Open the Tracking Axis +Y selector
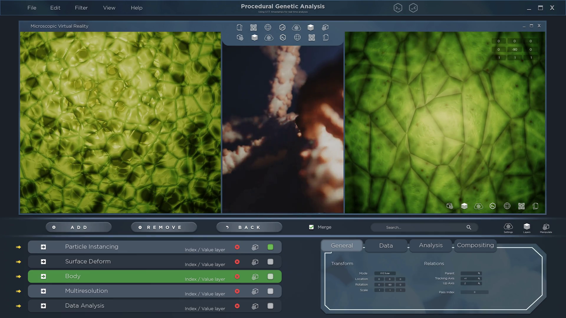 coord(471,279)
